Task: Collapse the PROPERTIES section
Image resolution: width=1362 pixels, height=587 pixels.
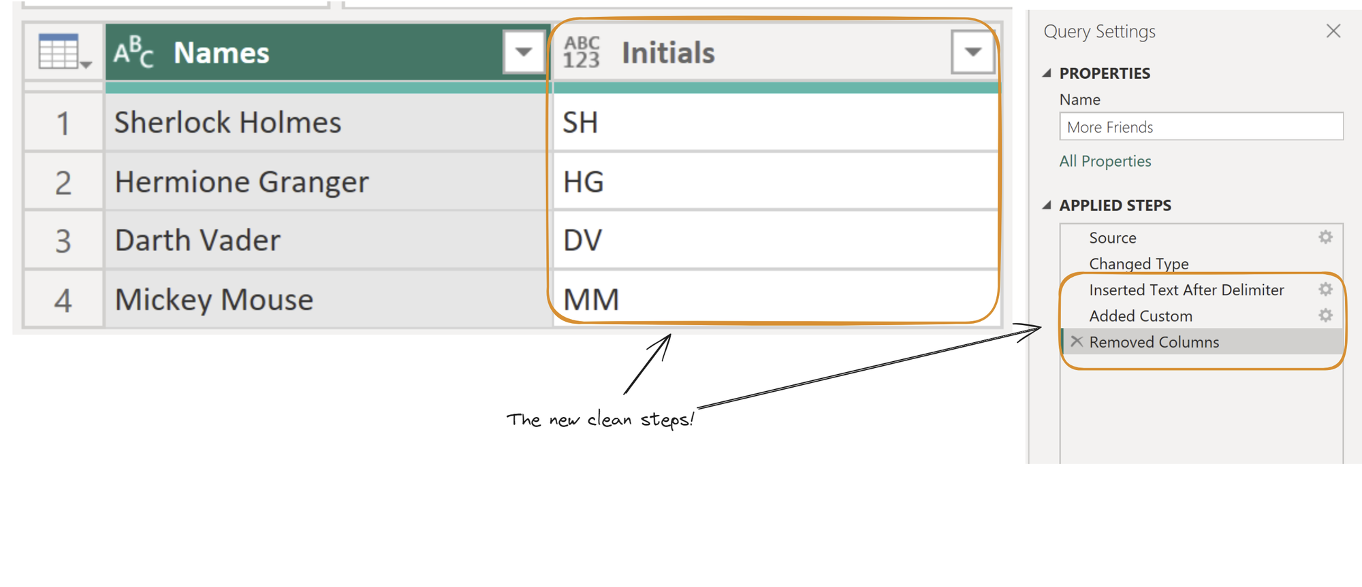Action: point(1047,73)
